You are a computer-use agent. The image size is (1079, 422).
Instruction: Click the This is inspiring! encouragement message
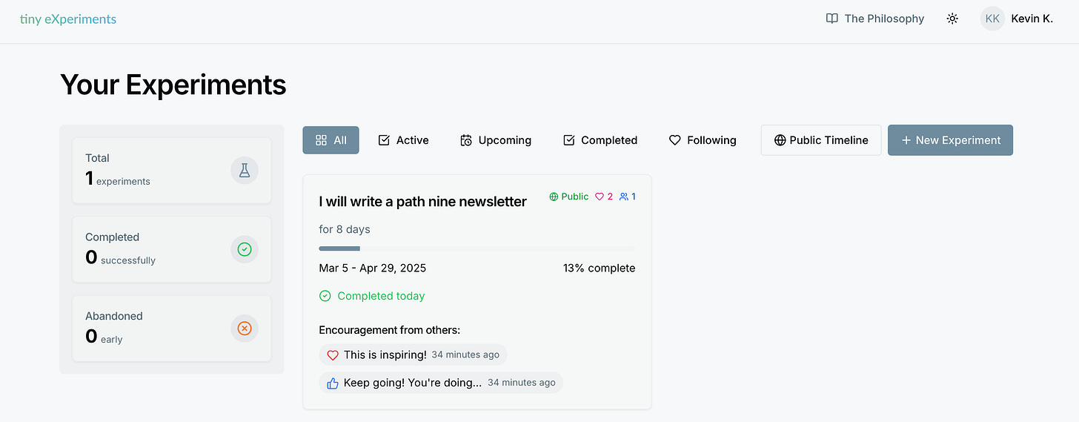pos(413,355)
